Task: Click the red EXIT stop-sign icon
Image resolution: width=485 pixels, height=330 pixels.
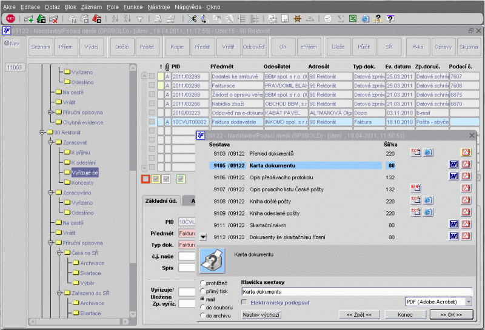Action: click(10, 19)
